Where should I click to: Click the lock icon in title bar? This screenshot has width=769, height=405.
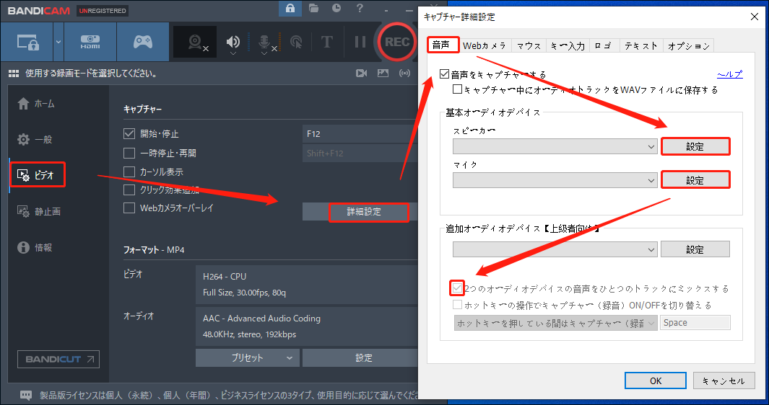[290, 9]
